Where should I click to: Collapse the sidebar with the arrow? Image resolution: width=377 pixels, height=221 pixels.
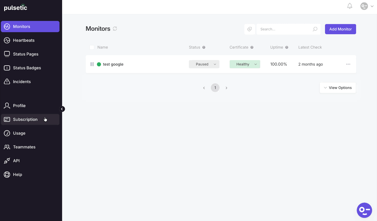[x=62, y=109]
